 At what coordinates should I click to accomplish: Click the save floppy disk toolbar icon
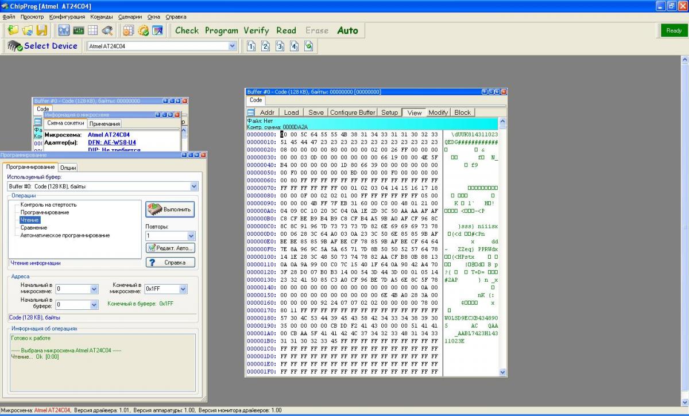[41, 30]
